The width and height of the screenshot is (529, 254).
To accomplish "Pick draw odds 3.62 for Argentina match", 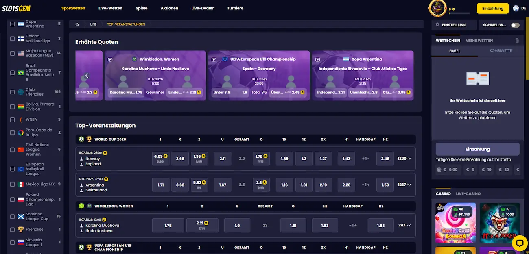I will click(180, 185).
